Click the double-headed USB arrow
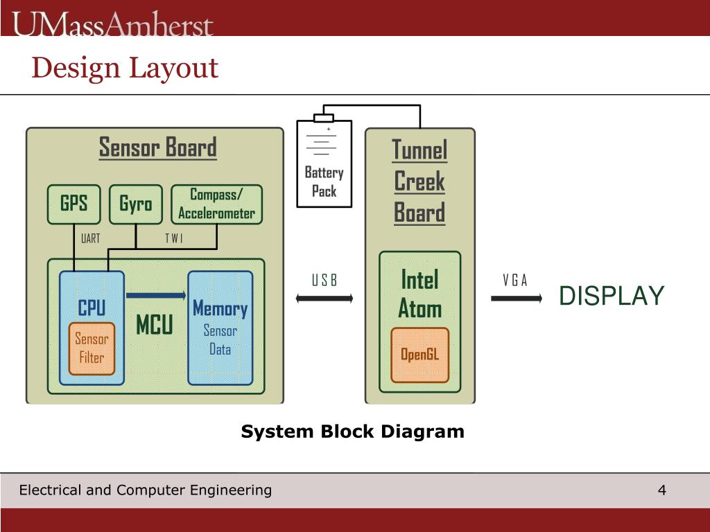This screenshot has width=710, height=532. coord(324,298)
